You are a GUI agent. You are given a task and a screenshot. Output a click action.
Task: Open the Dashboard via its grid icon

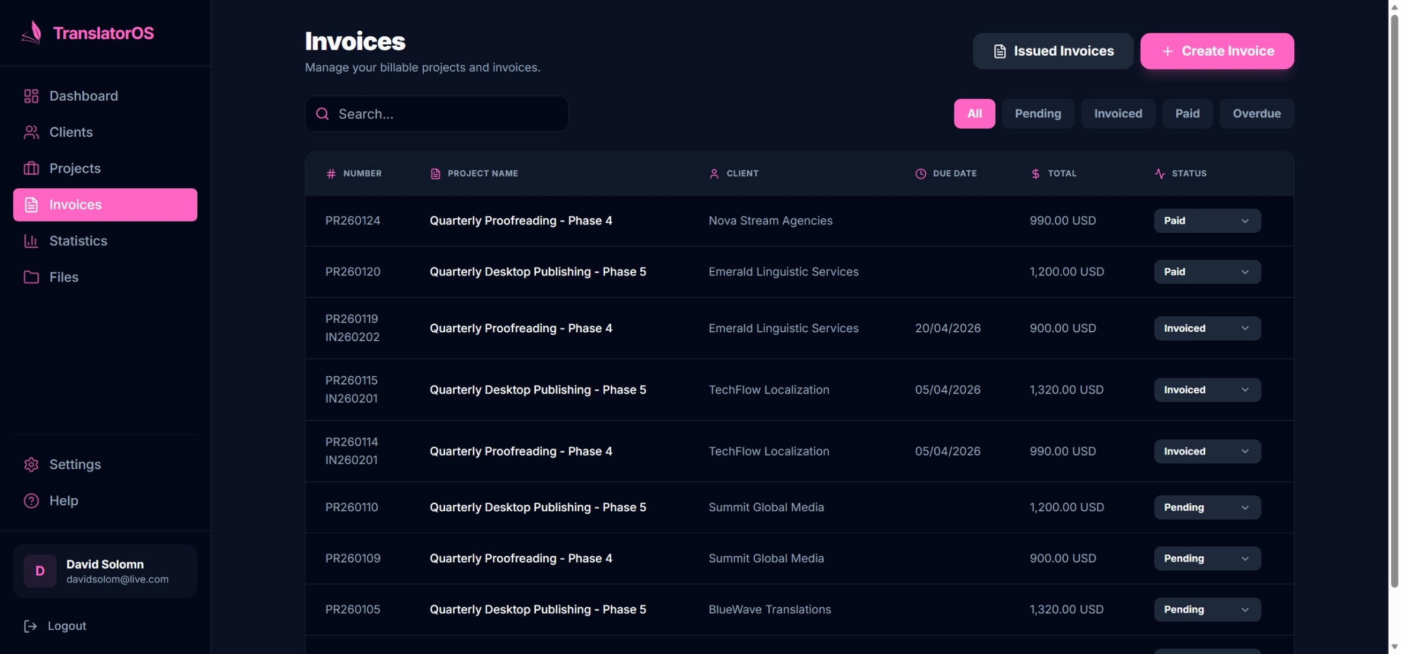(31, 95)
